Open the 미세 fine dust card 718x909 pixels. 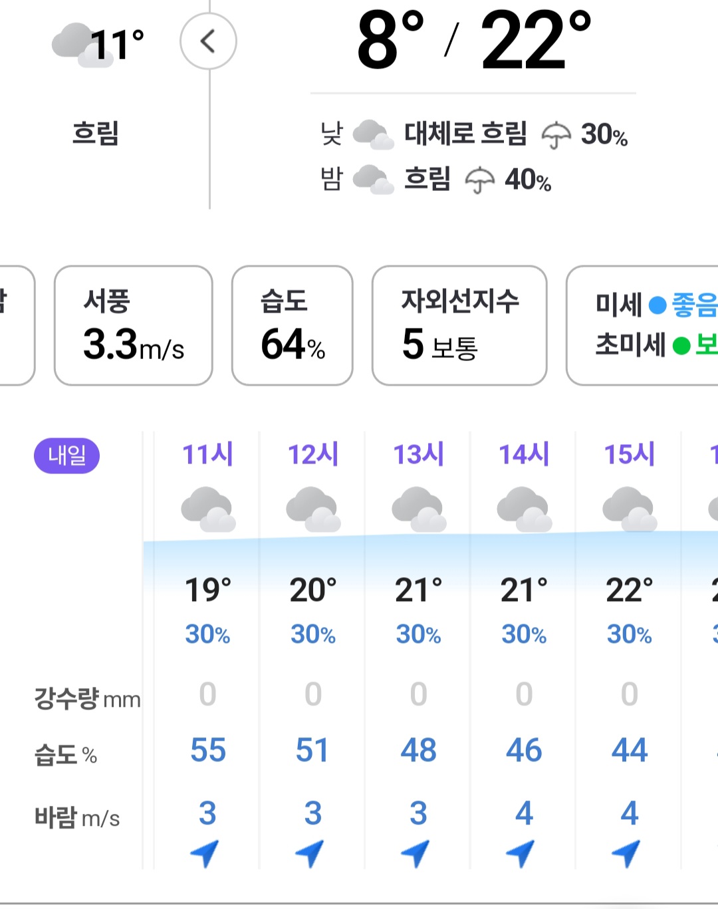tap(642, 325)
